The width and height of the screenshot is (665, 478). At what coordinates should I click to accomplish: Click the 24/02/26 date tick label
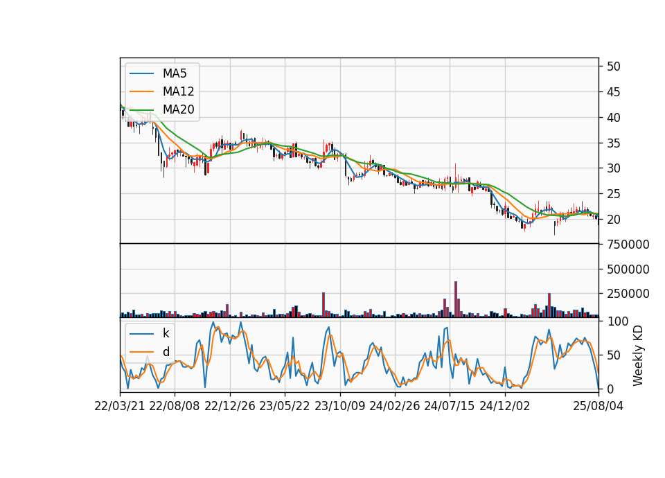tap(394, 406)
